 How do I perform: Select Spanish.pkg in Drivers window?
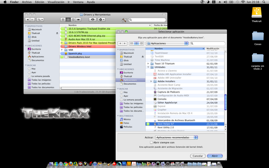tap(88, 54)
